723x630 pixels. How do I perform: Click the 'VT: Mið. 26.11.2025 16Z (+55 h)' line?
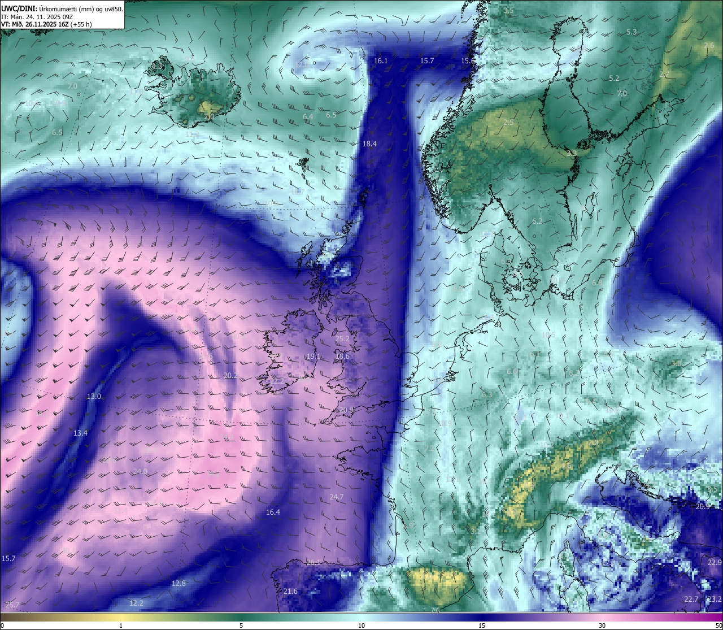(47, 24)
